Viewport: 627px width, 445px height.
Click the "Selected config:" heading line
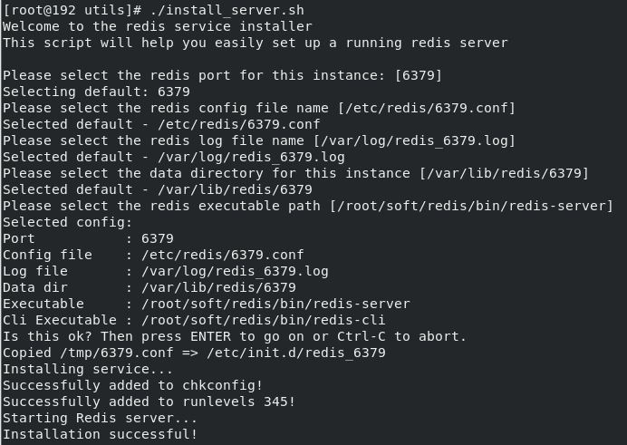coord(67,222)
